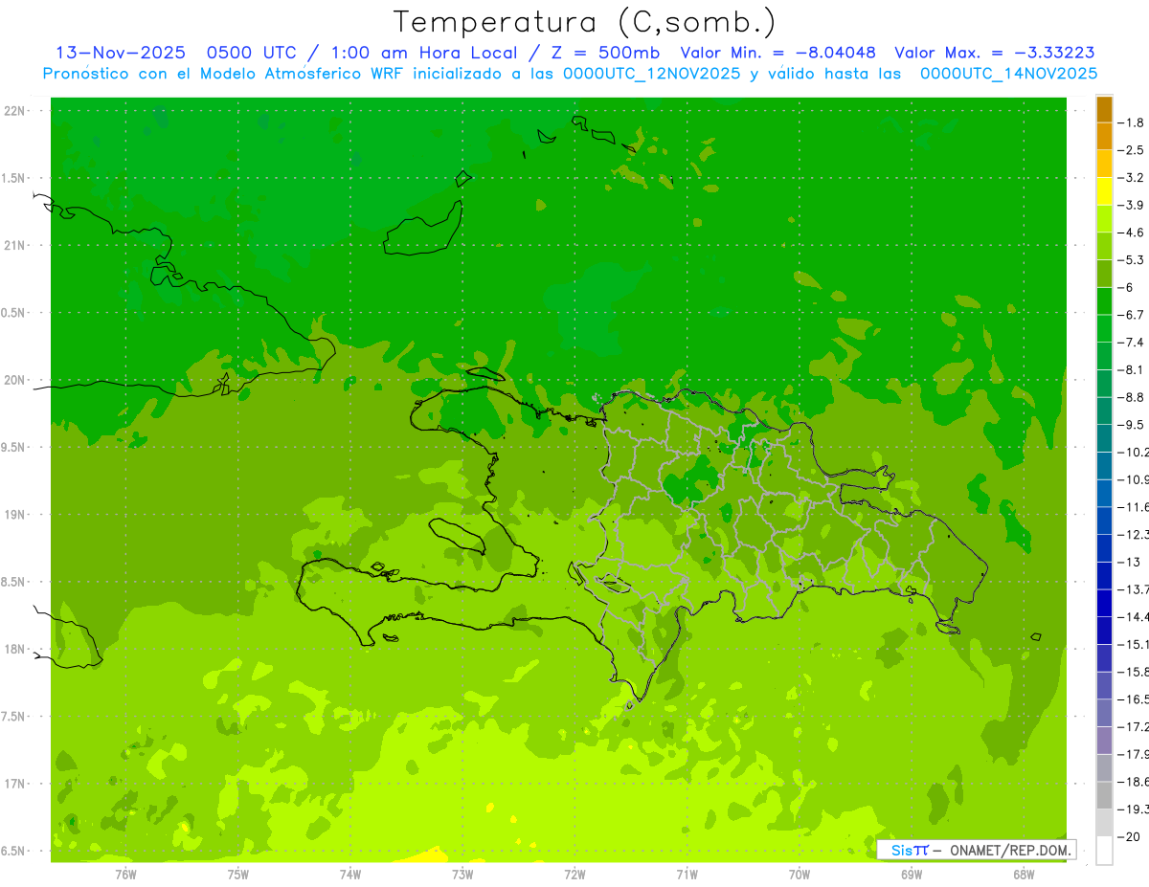Click the "17N" latitude label
This screenshot has height=887, width=1149.
tap(14, 784)
